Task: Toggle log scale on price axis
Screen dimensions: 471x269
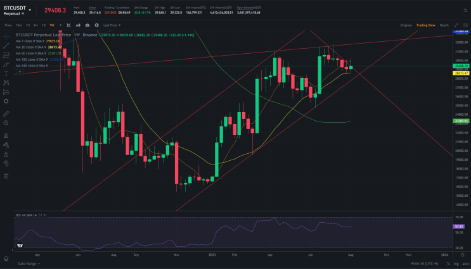Action: click(456, 263)
